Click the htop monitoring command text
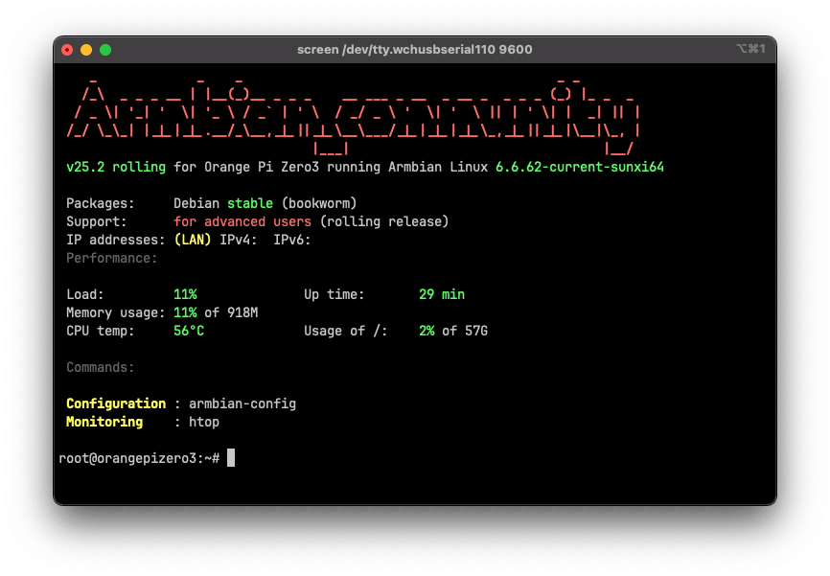This screenshot has width=830, height=576. tap(204, 422)
